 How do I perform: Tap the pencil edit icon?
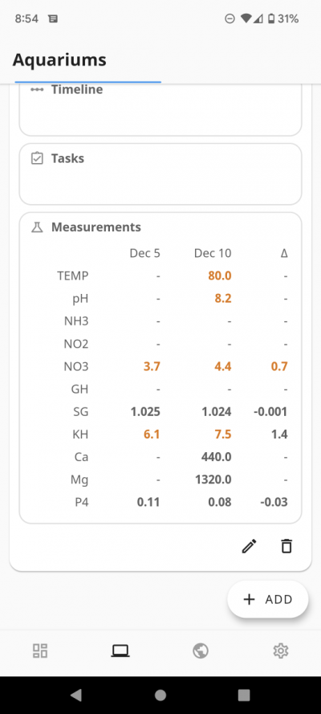tap(249, 546)
